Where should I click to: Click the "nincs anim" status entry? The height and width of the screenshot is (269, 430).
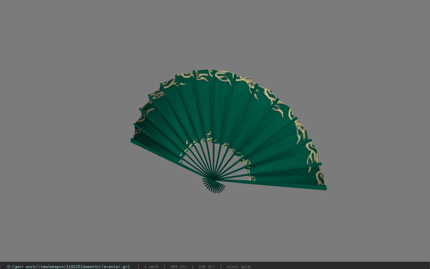coord(239,267)
